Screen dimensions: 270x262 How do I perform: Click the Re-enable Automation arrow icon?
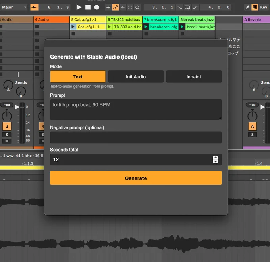[123, 7]
